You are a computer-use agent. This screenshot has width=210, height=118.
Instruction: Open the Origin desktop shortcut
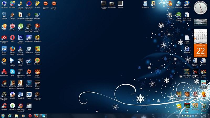[x=29, y=72]
